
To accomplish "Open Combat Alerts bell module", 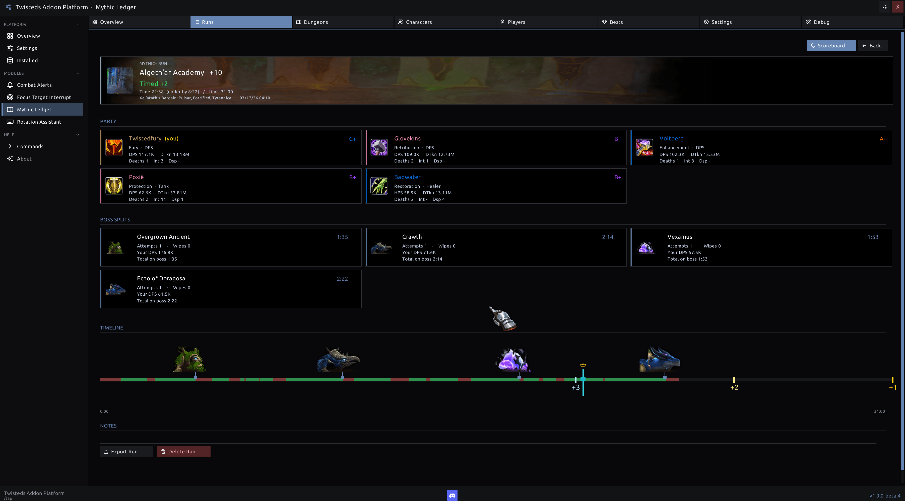I will coord(42,85).
